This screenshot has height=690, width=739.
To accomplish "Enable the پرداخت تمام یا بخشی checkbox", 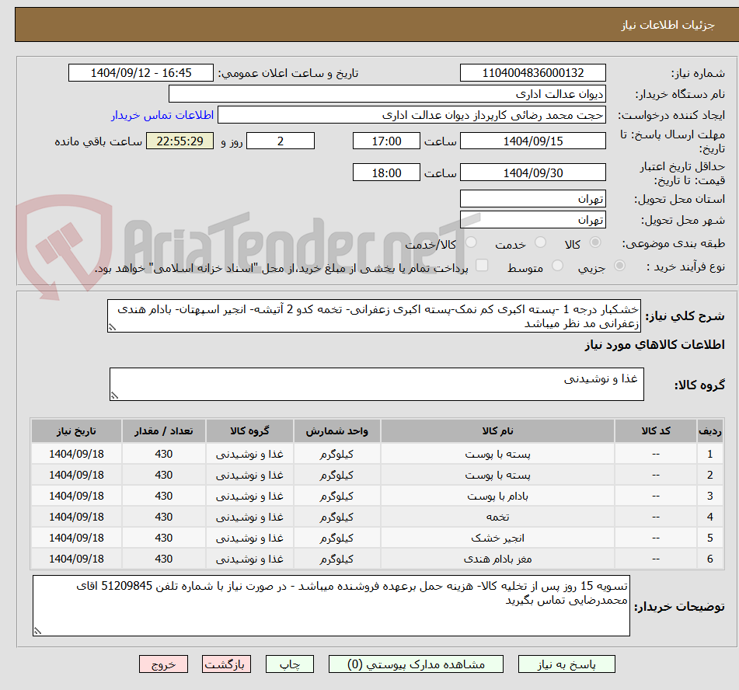I will pyautogui.click(x=483, y=264).
